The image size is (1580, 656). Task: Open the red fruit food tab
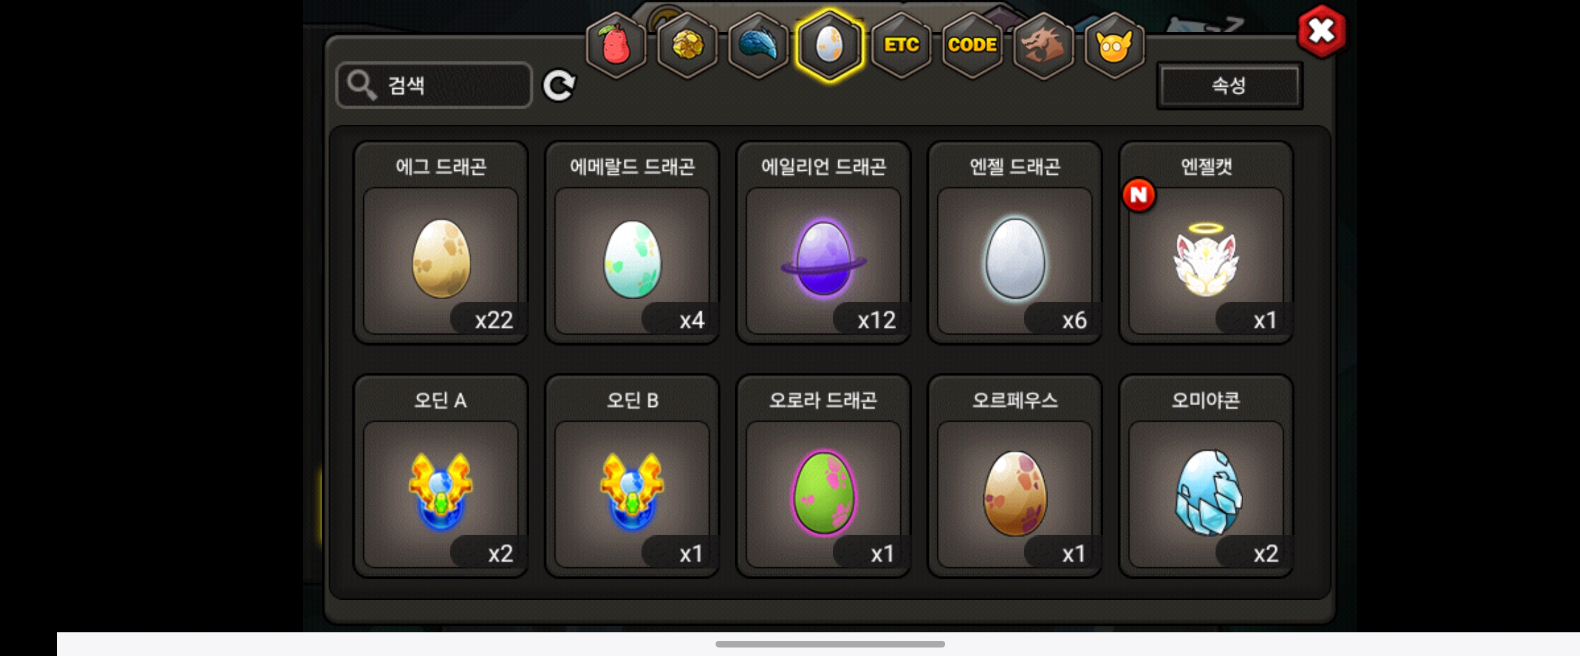tap(616, 45)
